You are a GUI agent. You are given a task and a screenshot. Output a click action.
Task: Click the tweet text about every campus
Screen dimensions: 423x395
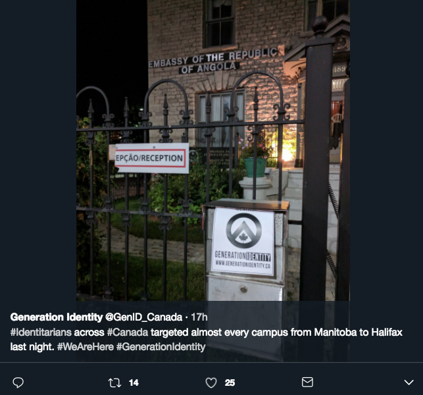click(x=206, y=340)
